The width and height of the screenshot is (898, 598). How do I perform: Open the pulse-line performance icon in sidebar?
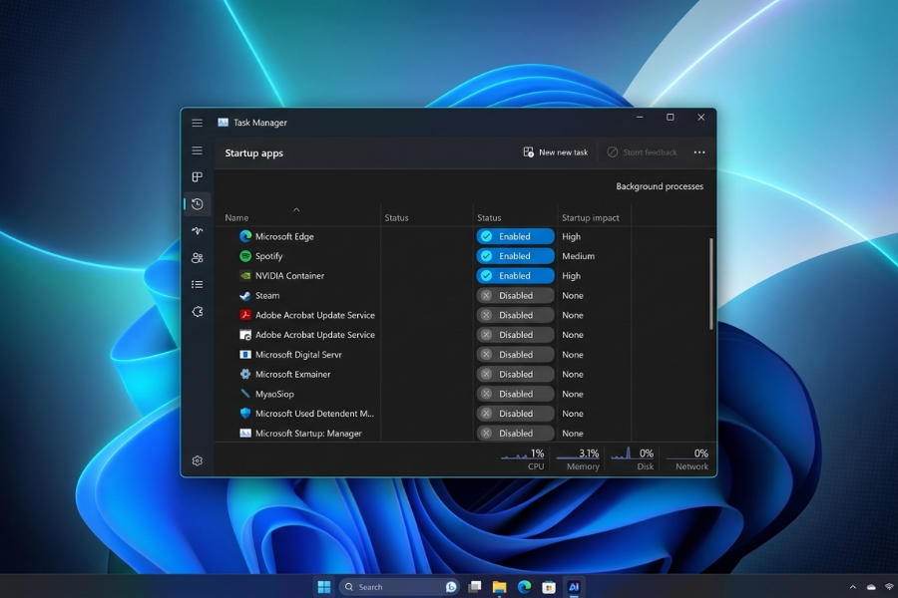coord(197,230)
